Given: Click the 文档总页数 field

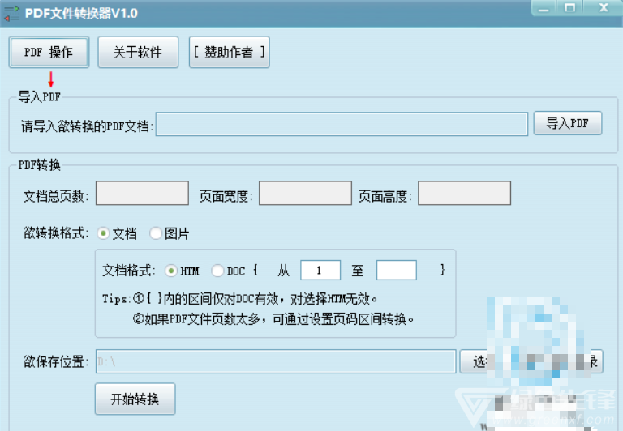Looking at the screenshot, I should click(142, 194).
